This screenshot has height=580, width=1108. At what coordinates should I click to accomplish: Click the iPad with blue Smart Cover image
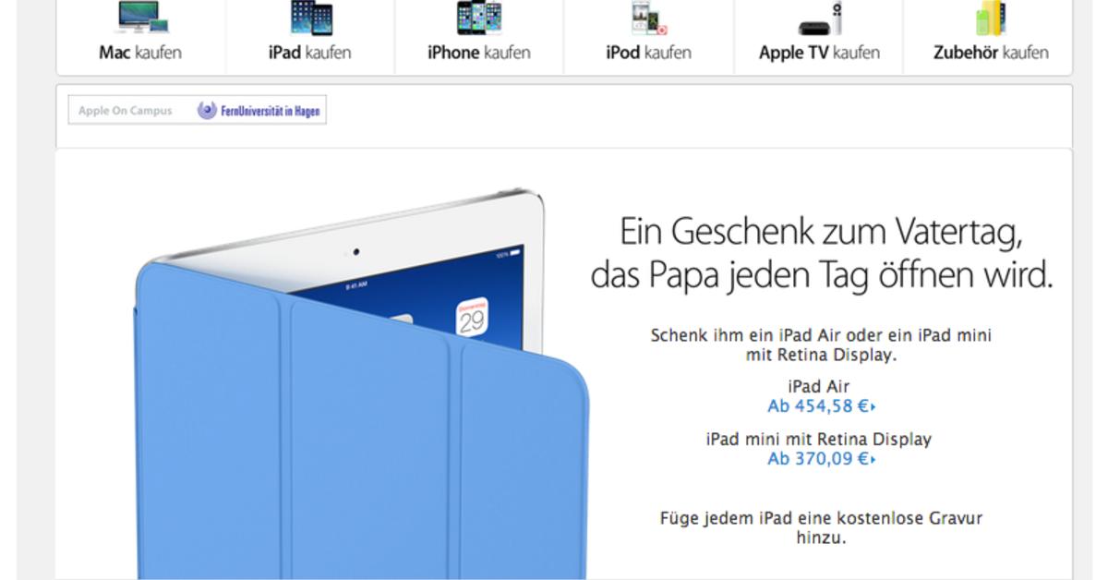362,383
